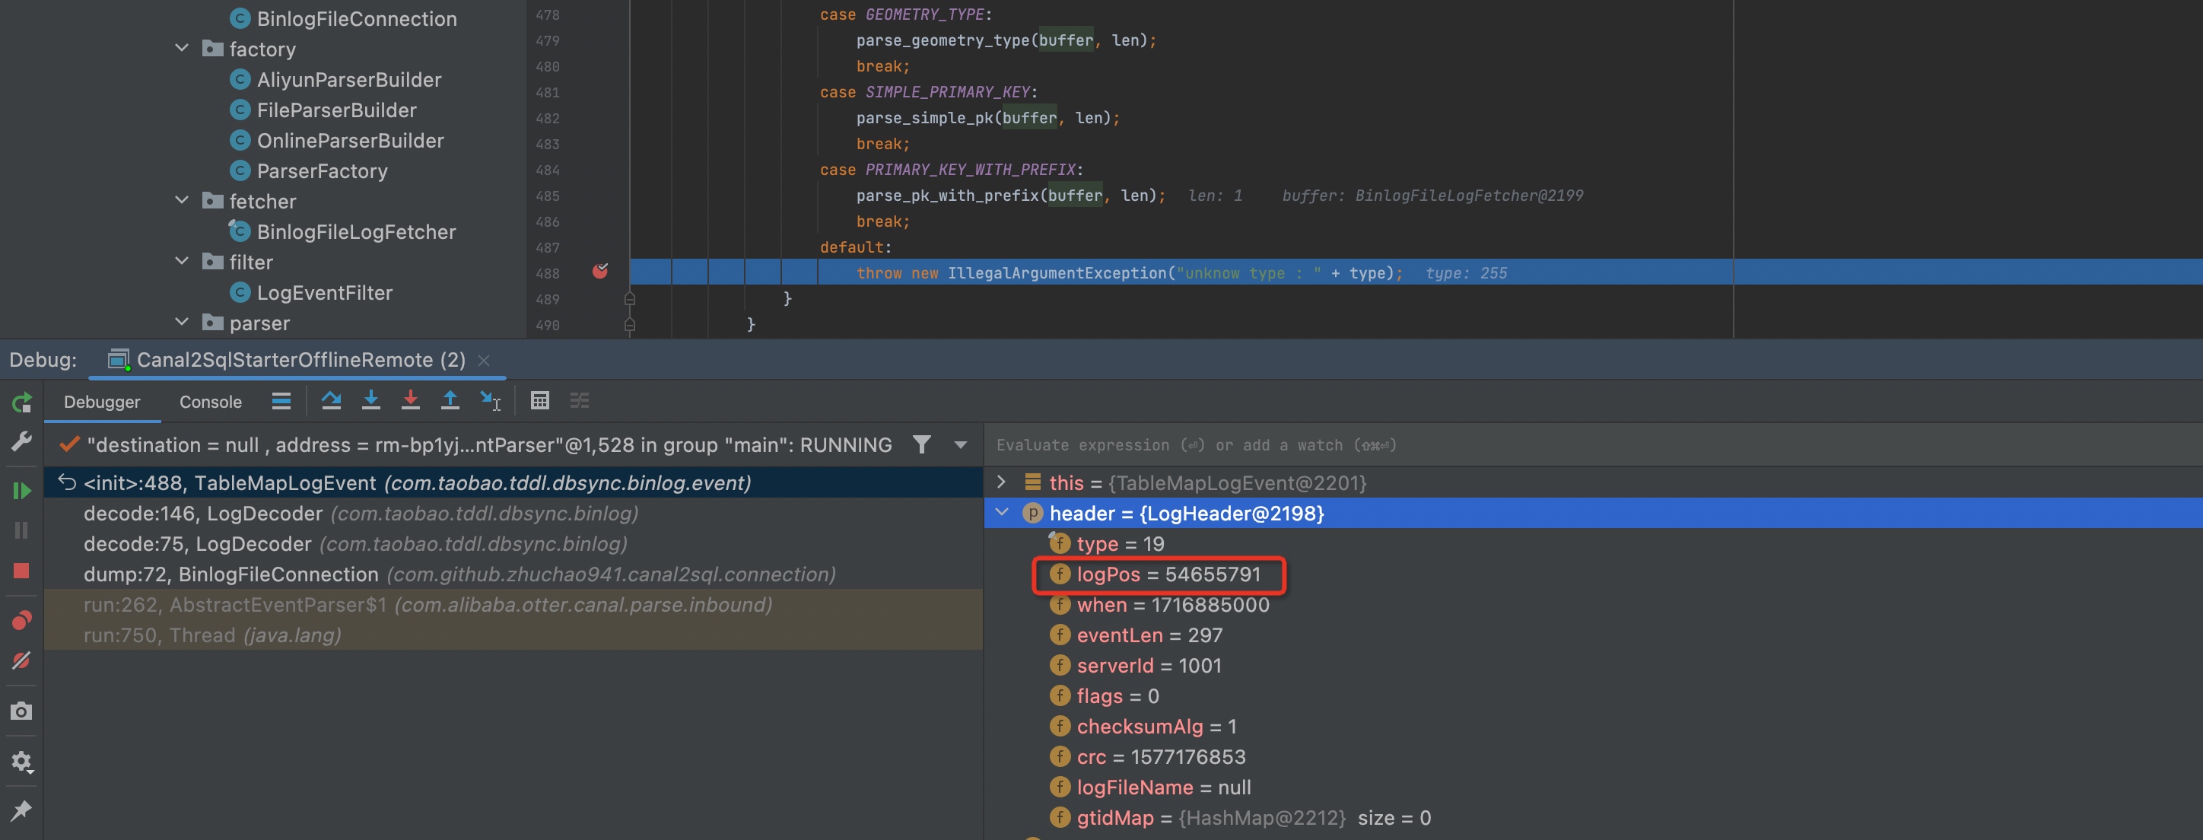This screenshot has height=840, width=2203.
Task: Toggle thread filter funnel icon
Action: click(919, 445)
